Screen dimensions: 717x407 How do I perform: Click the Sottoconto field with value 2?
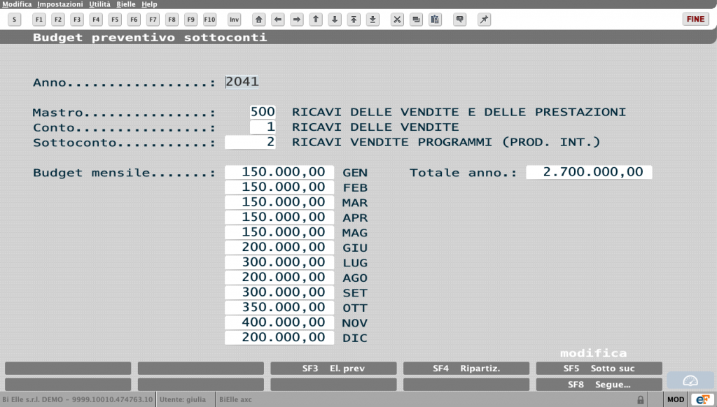tap(250, 142)
